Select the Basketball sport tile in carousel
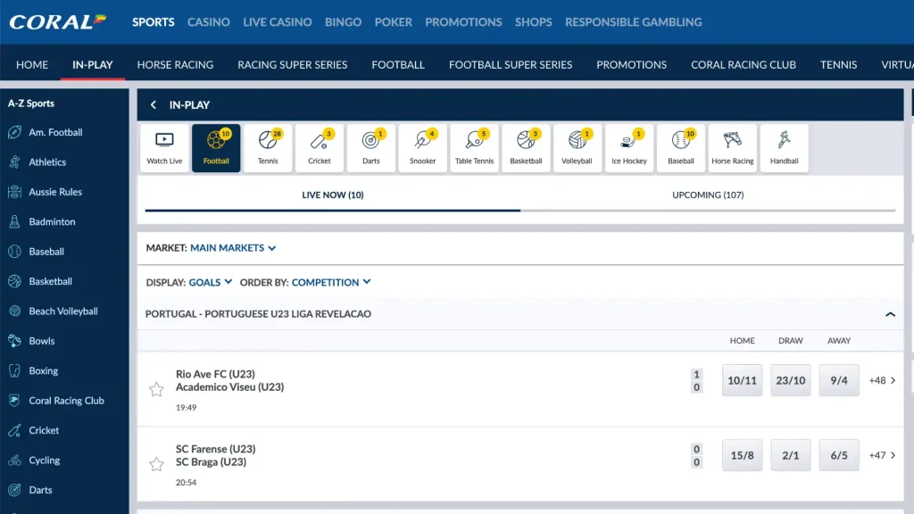This screenshot has height=514, width=914. click(526, 148)
